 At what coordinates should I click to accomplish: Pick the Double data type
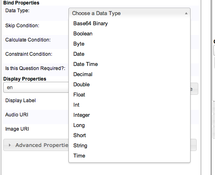click(x=129, y=84)
